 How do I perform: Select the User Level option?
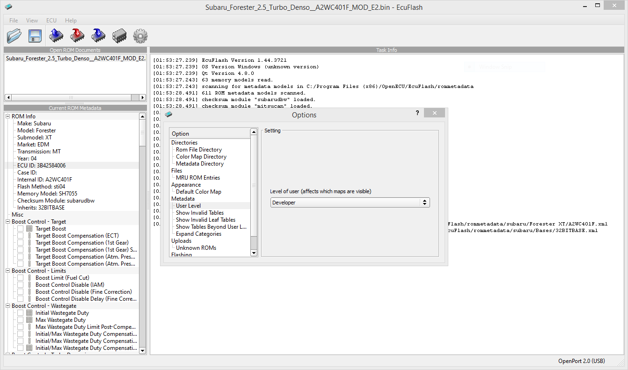coord(188,206)
